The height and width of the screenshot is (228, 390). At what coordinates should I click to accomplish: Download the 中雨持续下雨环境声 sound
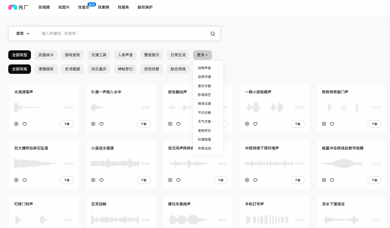[297, 180]
